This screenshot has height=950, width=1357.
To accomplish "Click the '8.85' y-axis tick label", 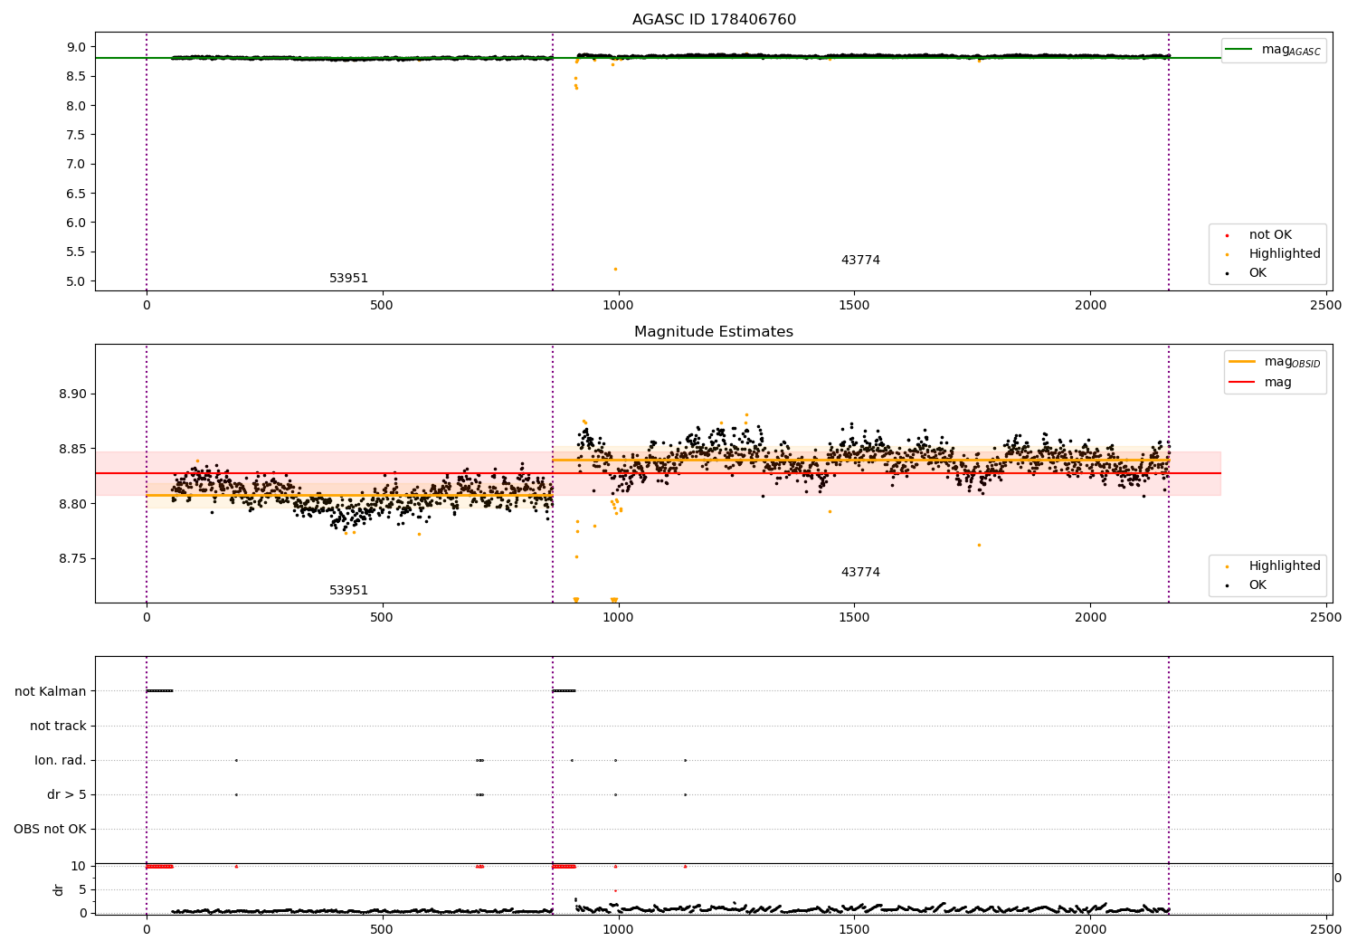I will click(x=74, y=450).
